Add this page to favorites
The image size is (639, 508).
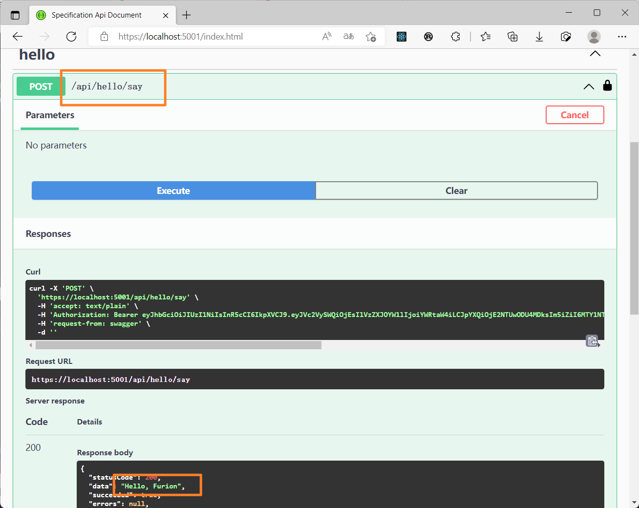370,37
